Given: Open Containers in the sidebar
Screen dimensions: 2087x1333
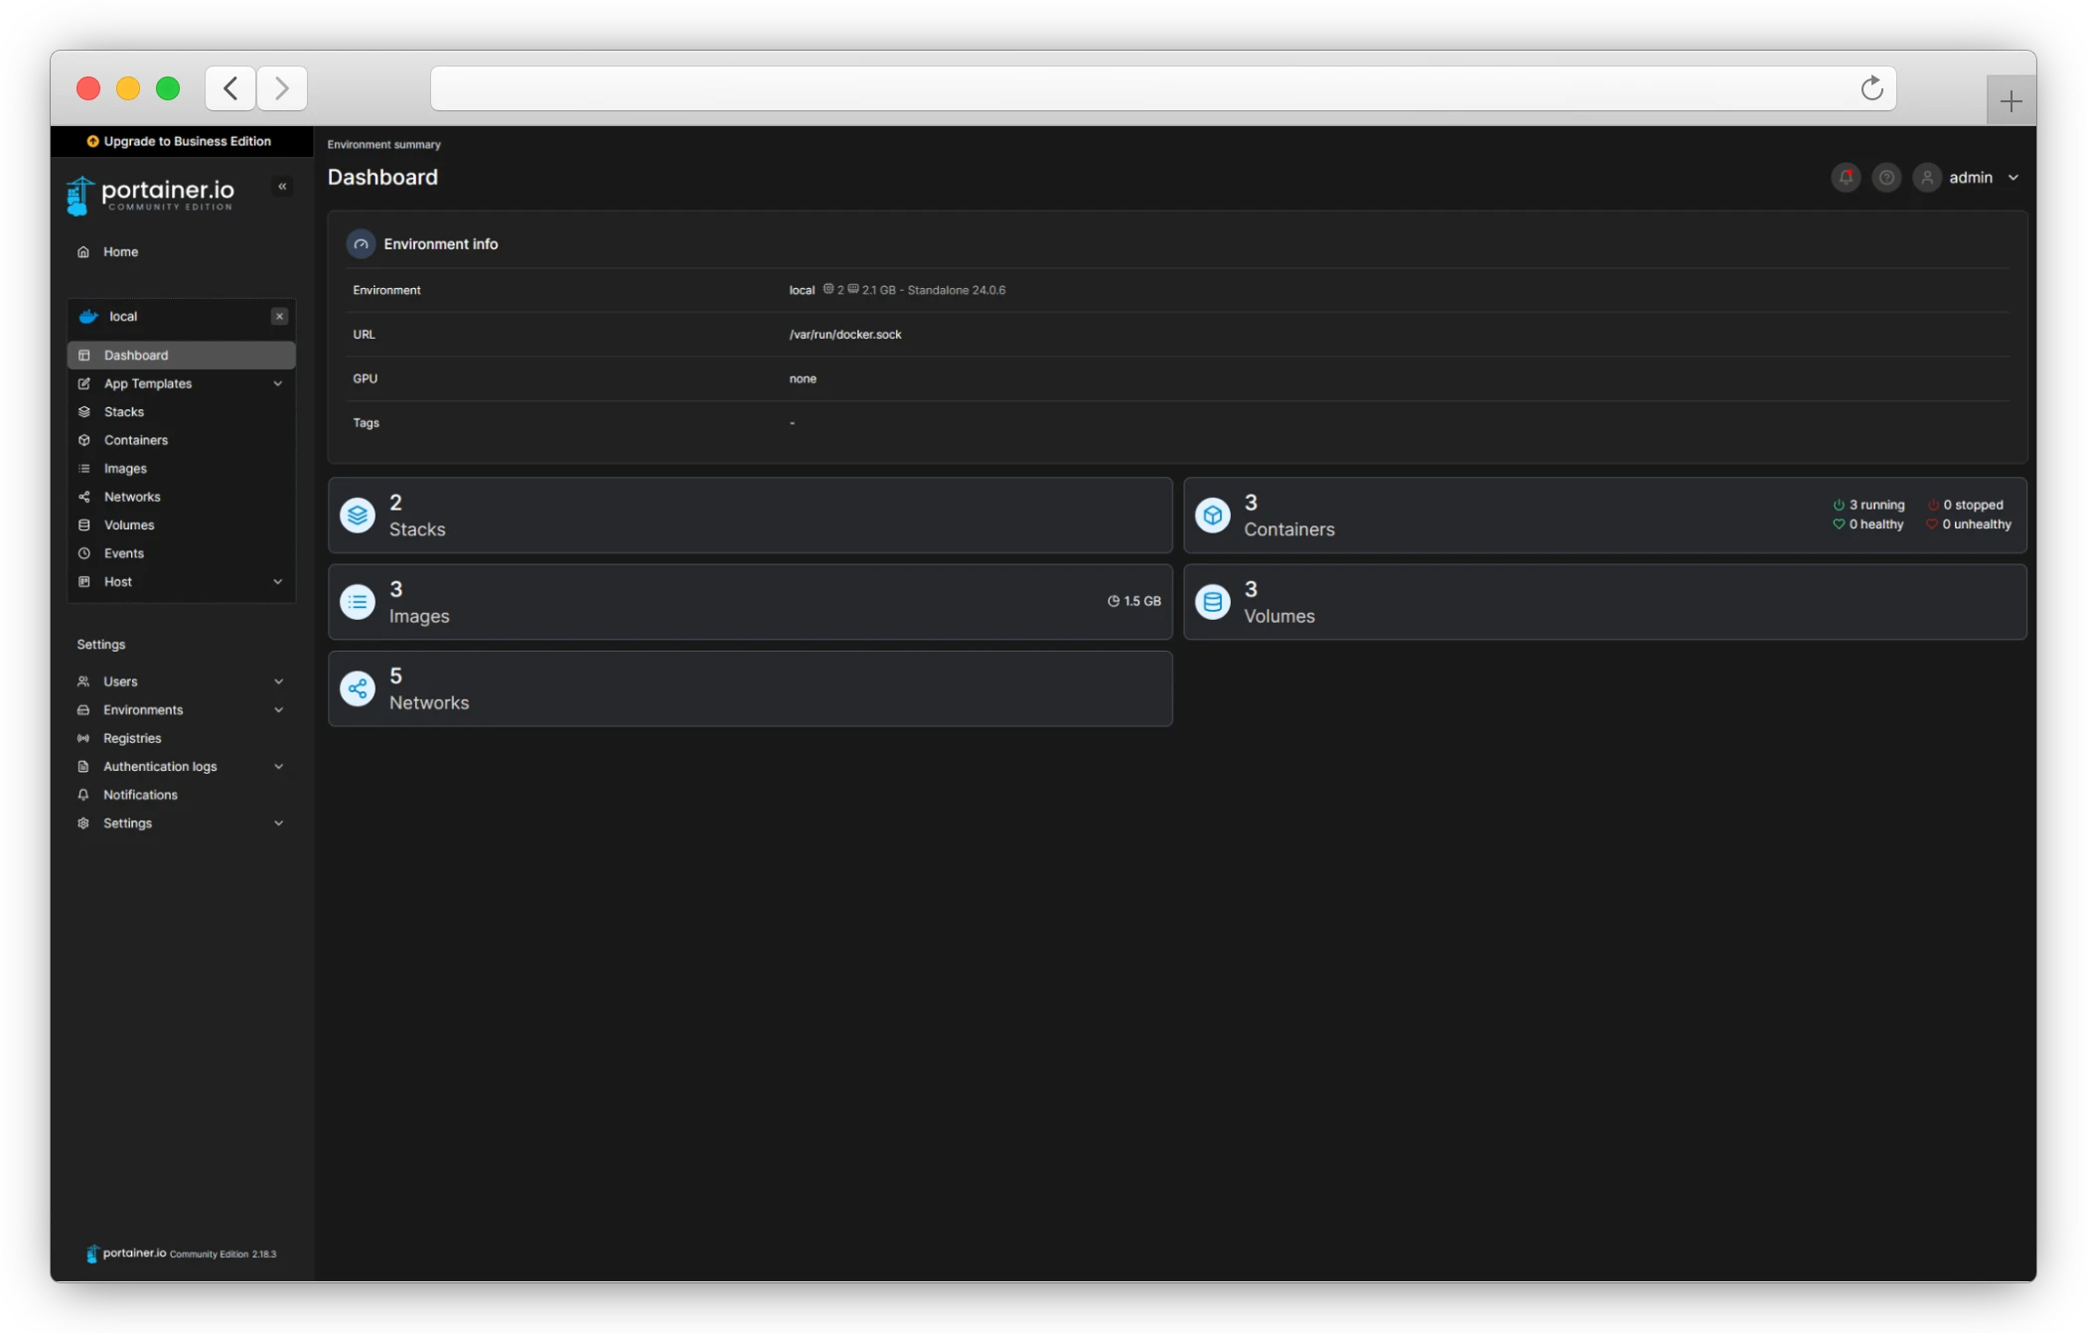Looking at the screenshot, I should click(x=136, y=440).
